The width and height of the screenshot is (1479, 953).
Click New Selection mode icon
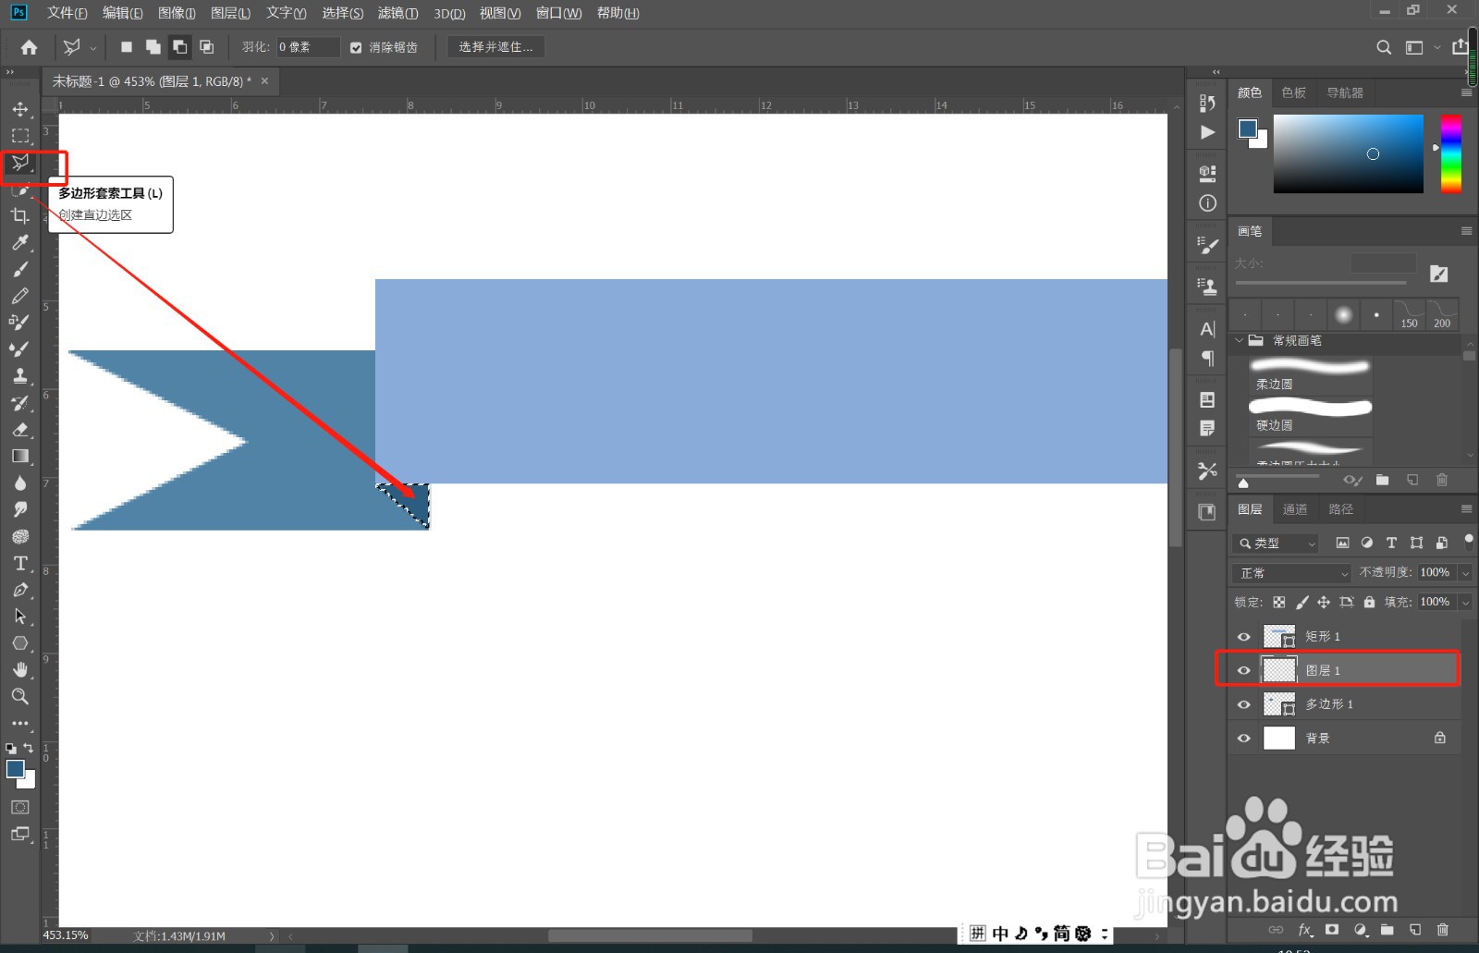click(x=127, y=47)
